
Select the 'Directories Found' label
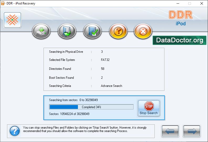pyautogui.click(x=60, y=69)
